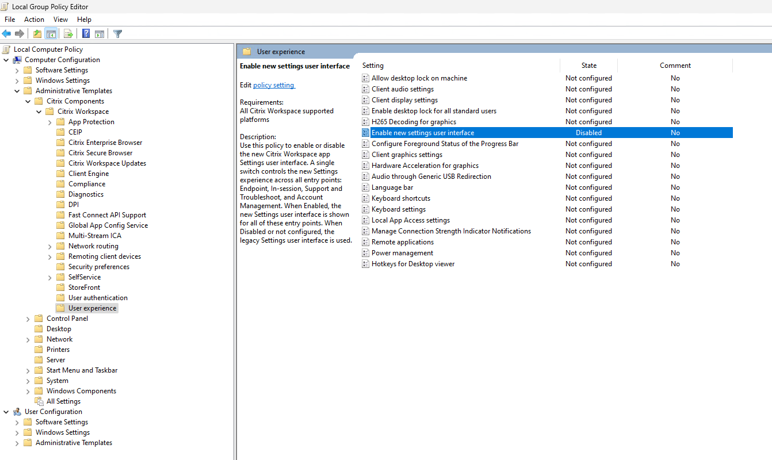This screenshot has width=772, height=460.
Task: Open Help via blue question mark icon
Action: coord(86,33)
